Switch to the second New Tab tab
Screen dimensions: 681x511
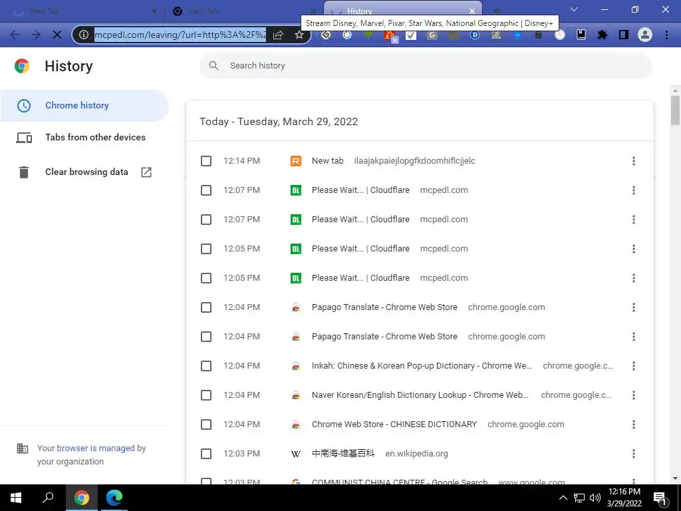pos(243,11)
